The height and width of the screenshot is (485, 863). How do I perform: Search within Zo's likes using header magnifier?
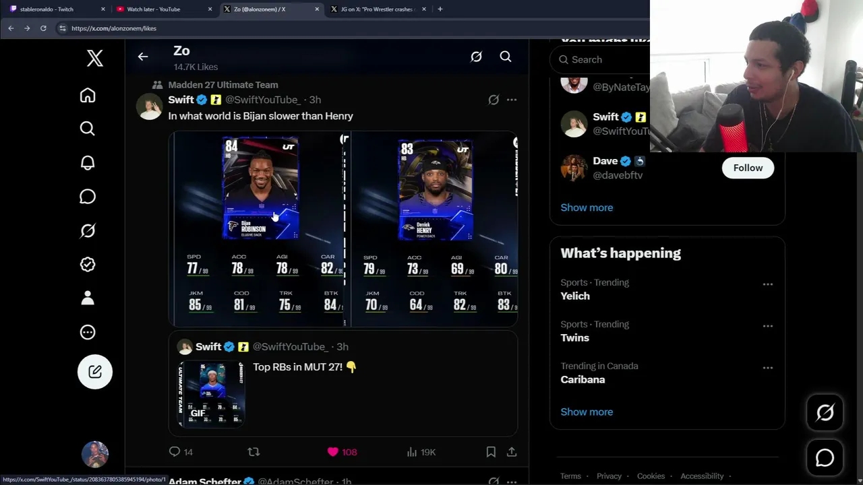click(x=506, y=57)
